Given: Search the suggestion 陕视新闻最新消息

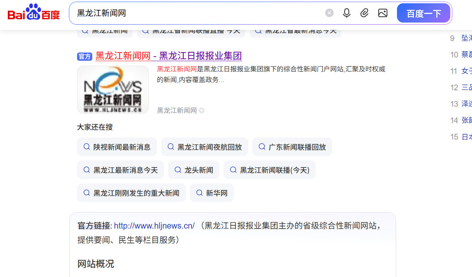Looking at the screenshot, I should click(x=117, y=147).
